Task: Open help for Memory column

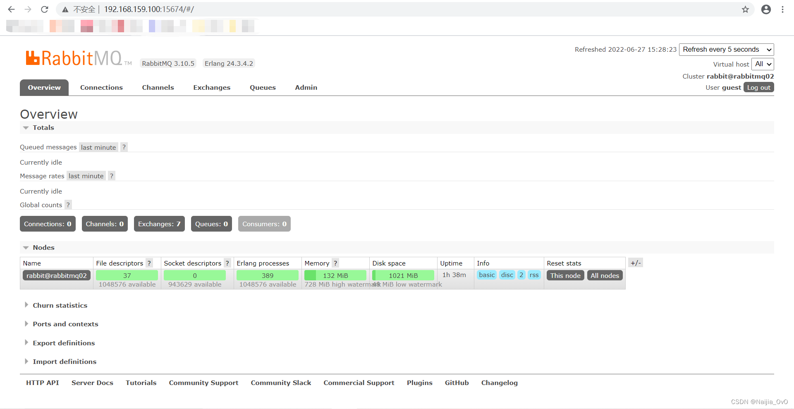Action: click(x=335, y=263)
